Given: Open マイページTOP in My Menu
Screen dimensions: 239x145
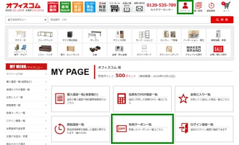Looking at the screenshot, I should (26, 74).
